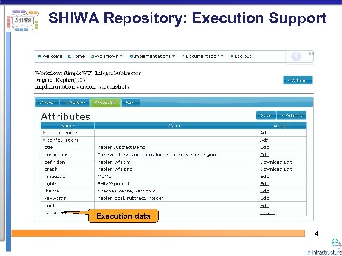Viewport: 342px width, 256px height.
Task: Click the 'Implementation version: screenshots' text
Action: tap(82, 87)
